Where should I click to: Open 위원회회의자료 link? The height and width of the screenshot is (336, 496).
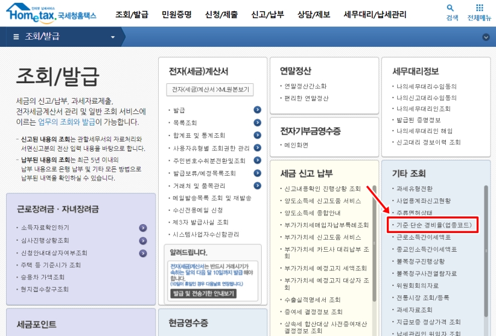(x=418, y=285)
